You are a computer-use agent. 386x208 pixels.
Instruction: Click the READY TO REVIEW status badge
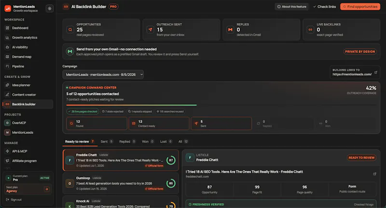(x=361, y=157)
